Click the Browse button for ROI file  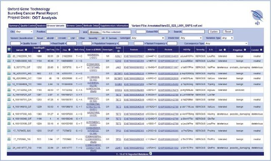[x=95, y=32]
